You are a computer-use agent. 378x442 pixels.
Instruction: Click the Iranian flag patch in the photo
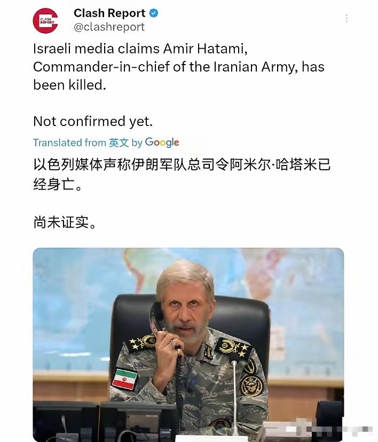124,379
